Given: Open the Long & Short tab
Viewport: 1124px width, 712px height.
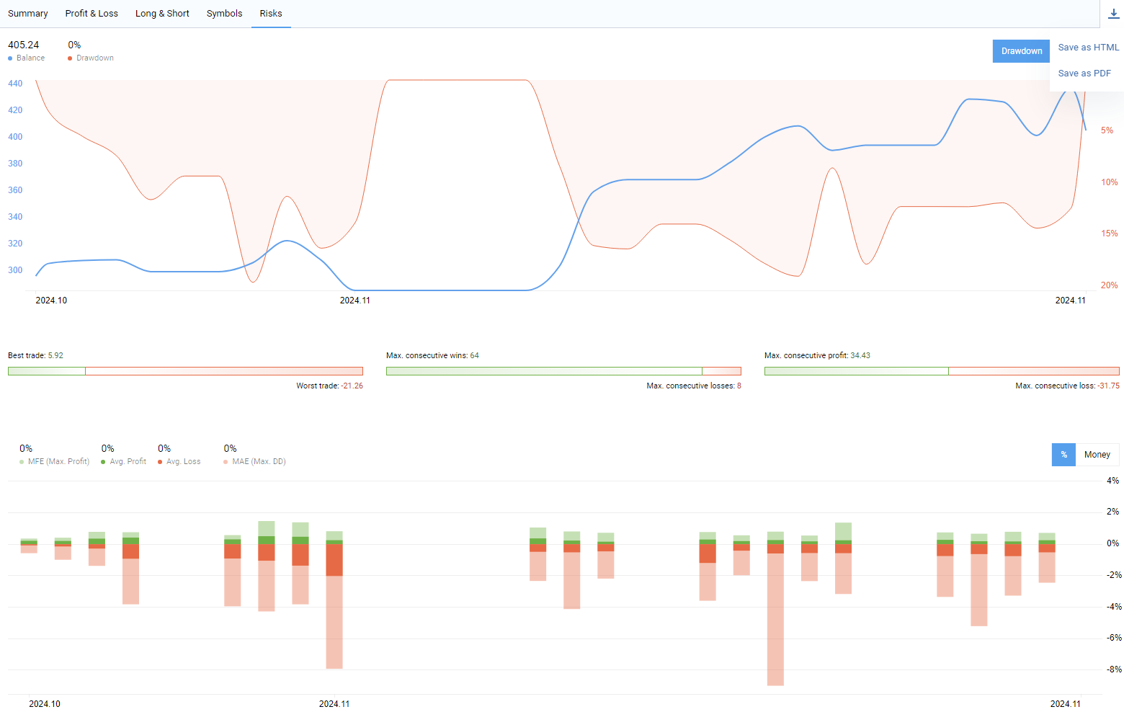Looking at the screenshot, I should [x=162, y=14].
